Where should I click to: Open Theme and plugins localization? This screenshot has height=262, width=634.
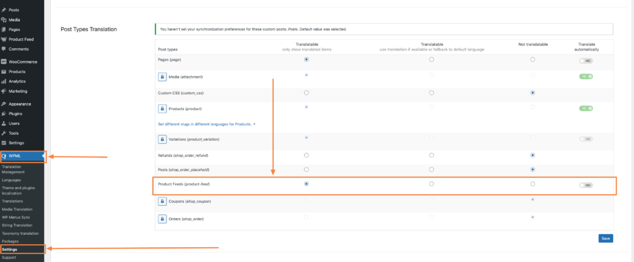tap(18, 190)
